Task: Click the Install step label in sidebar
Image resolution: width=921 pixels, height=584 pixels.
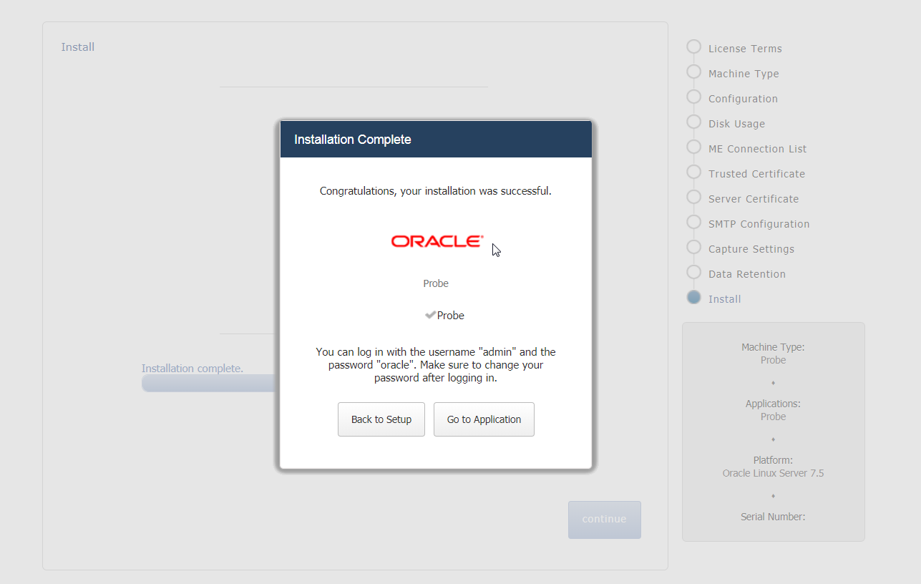Action: click(724, 299)
